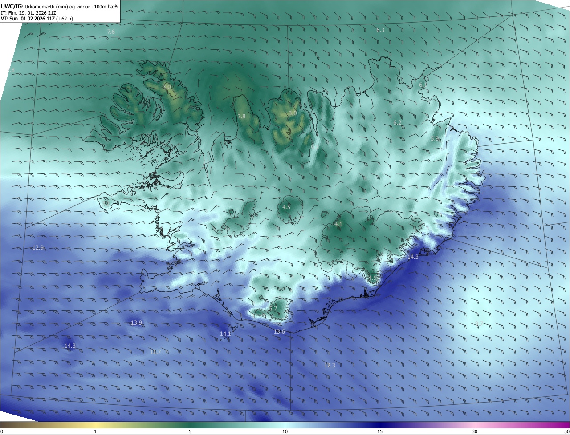Click the map value 3.8
The height and width of the screenshot is (435, 570).
click(241, 116)
